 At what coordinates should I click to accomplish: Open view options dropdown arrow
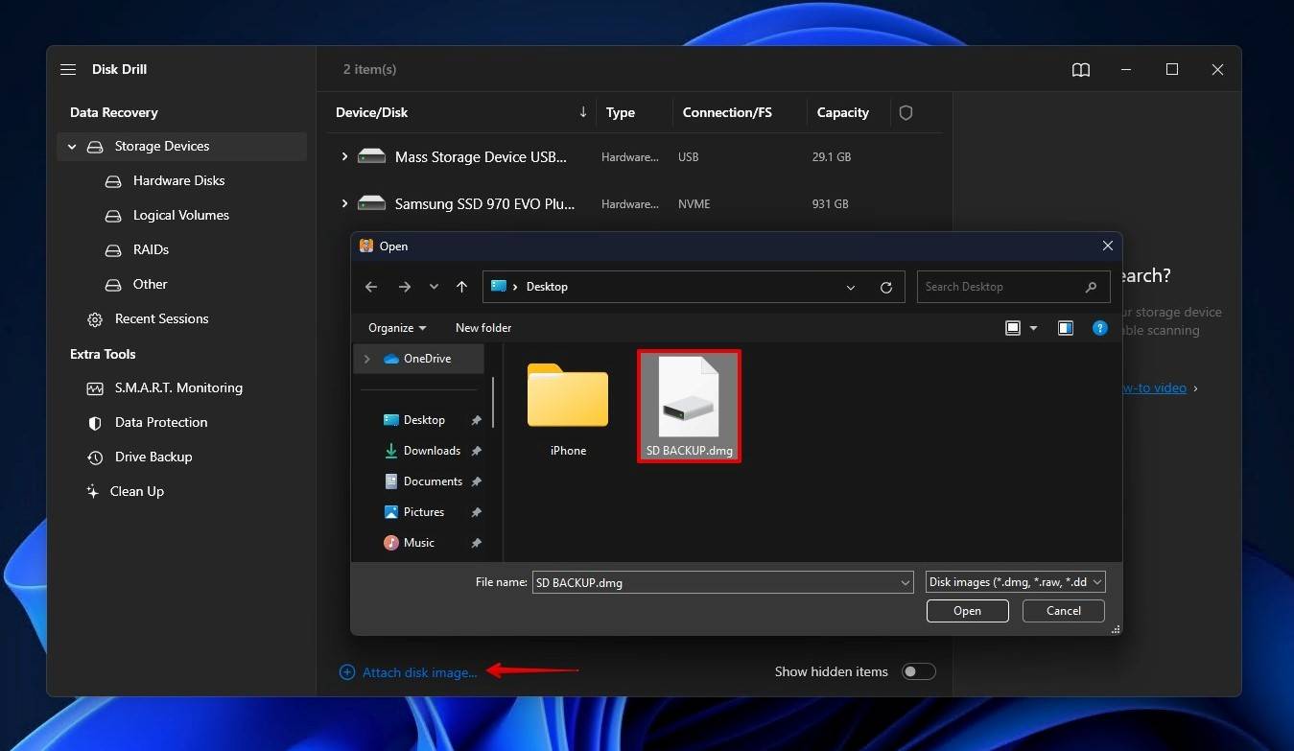coord(1033,328)
